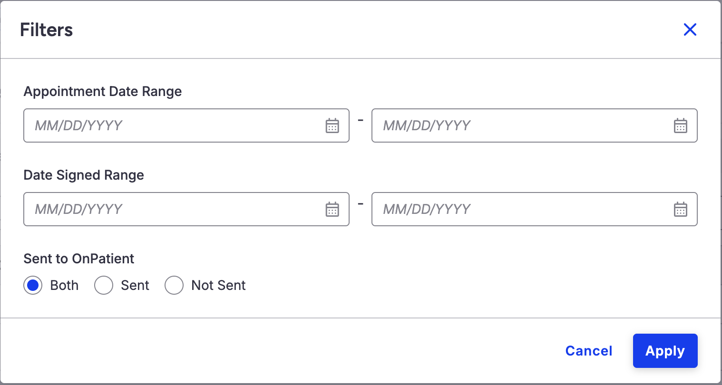Close the Filters dialog with the X icon
This screenshot has width=722, height=385.
click(690, 29)
